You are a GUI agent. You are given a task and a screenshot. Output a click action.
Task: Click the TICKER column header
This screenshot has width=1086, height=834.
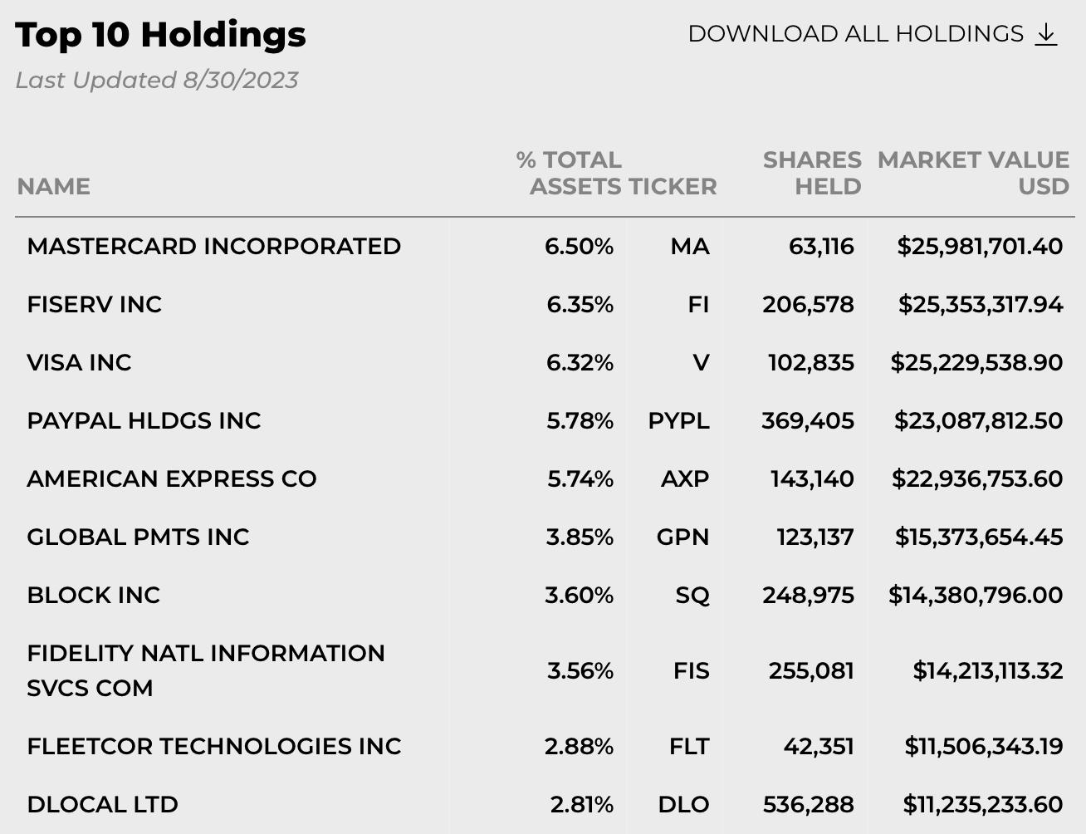coord(672,186)
